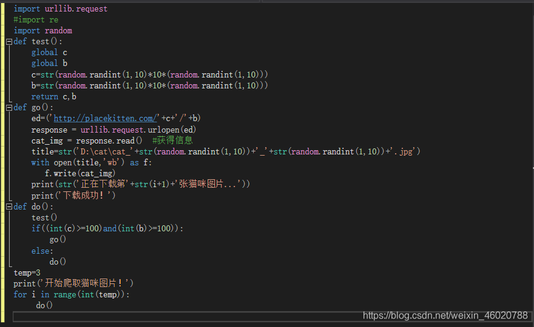Collapse the def do() function block
Screen dimensions: 534x327
[x=9, y=206]
